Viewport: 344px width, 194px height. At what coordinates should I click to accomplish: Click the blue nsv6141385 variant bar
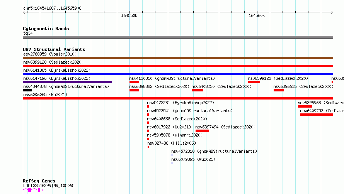pos(178,74)
